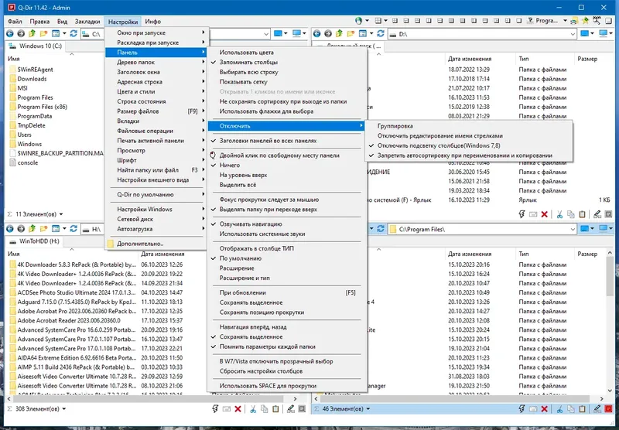Open the Инфо menu
Screen dimensions: 619x430
click(152, 22)
